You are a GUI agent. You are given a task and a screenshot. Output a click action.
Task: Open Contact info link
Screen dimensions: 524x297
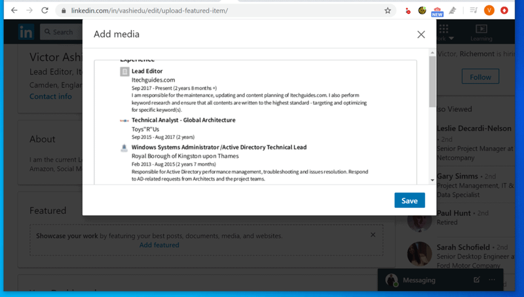click(50, 96)
